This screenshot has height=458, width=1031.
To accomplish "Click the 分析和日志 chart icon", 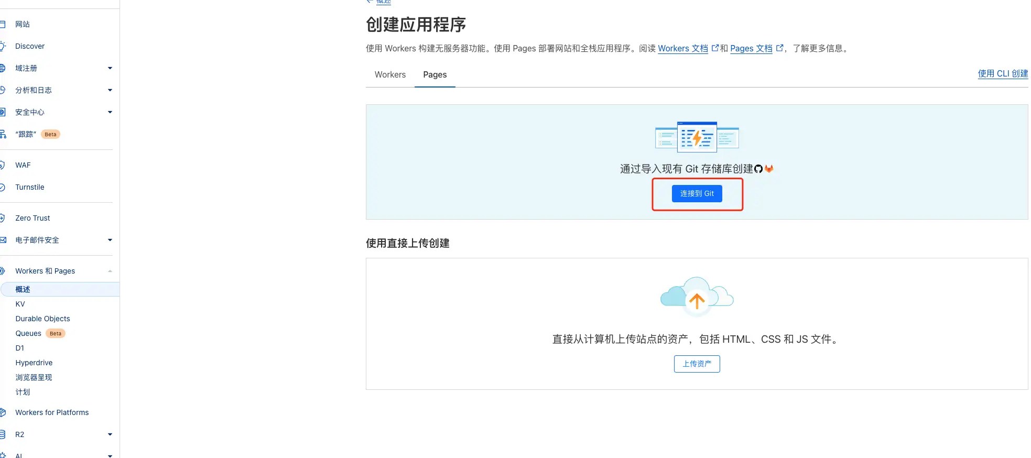I will pos(2,90).
